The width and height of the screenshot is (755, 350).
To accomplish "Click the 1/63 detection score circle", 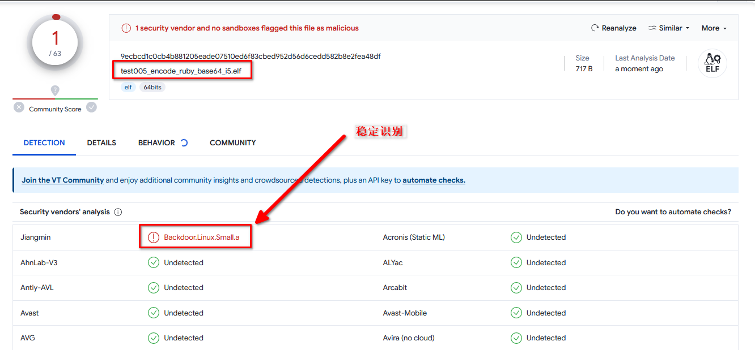I will tap(55, 43).
